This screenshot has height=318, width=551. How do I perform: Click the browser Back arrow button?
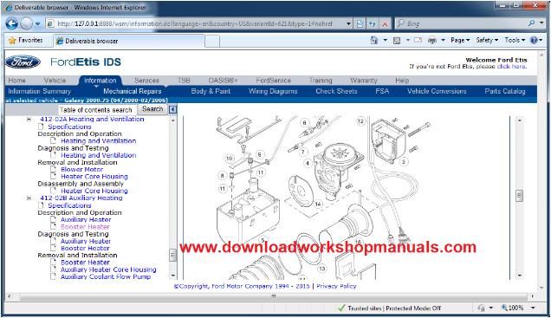11,23
